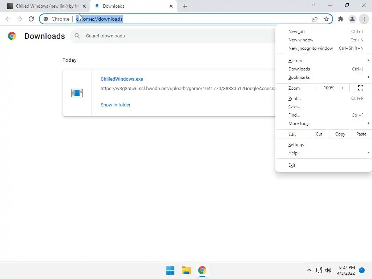Close the Downloads tab
Image resolution: width=372 pixels, height=279 pixels.
pyautogui.click(x=171, y=6)
